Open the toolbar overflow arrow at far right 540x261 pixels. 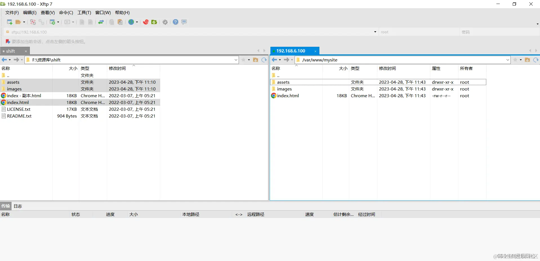point(537,24)
